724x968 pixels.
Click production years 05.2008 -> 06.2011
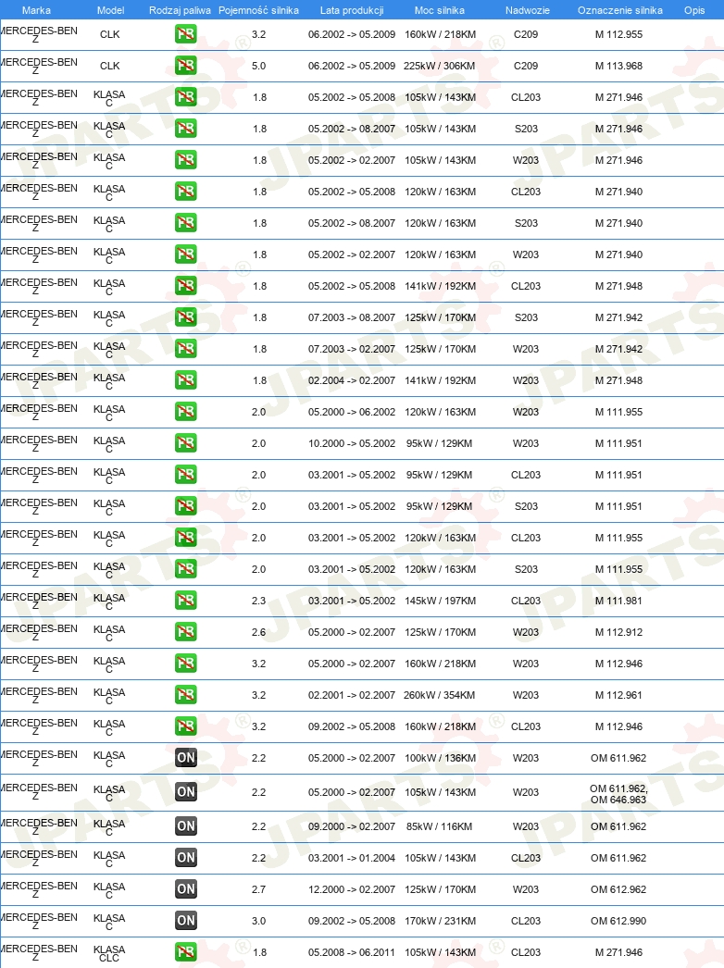pyautogui.click(x=352, y=953)
